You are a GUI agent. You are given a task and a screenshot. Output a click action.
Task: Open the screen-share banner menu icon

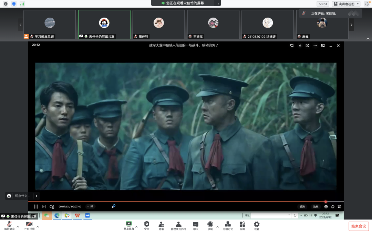pyautogui.click(x=217, y=3)
